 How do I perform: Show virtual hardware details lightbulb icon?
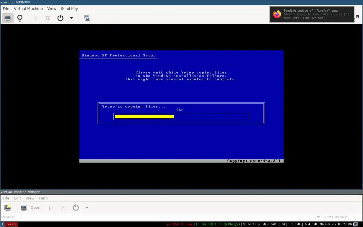(20, 18)
